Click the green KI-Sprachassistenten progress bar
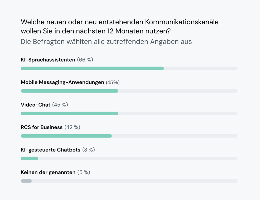 point(92,69)
